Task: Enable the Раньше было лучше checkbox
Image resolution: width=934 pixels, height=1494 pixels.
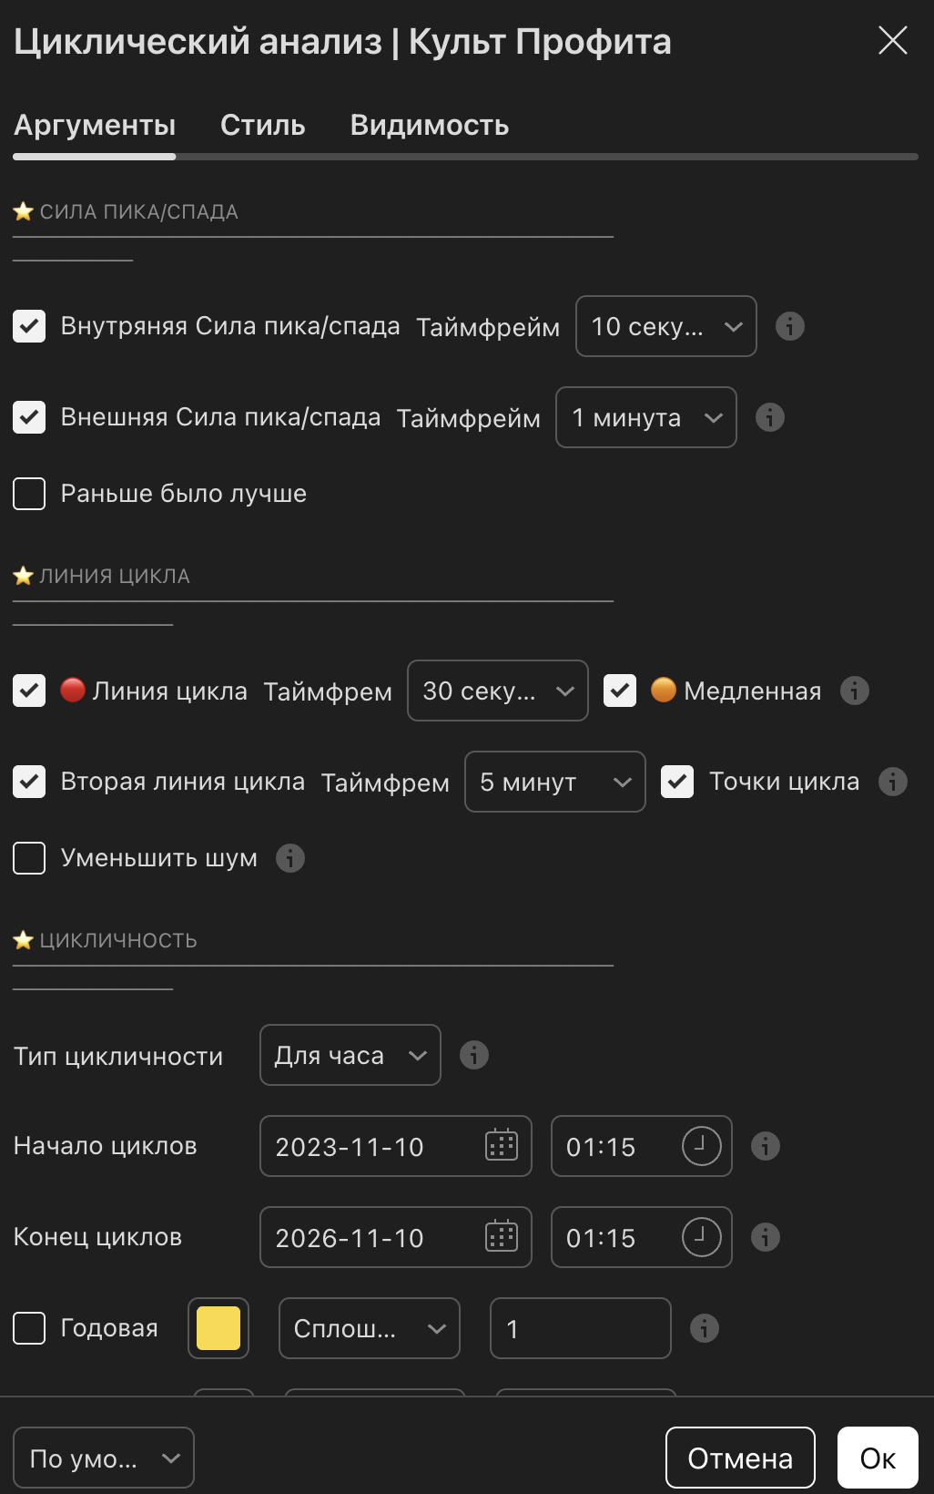Action: (29, 494)
